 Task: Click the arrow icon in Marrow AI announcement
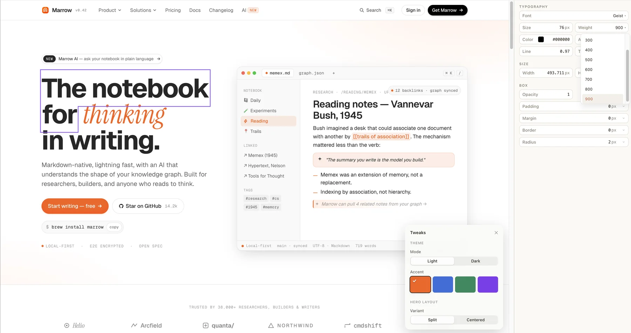click(158, 59)
